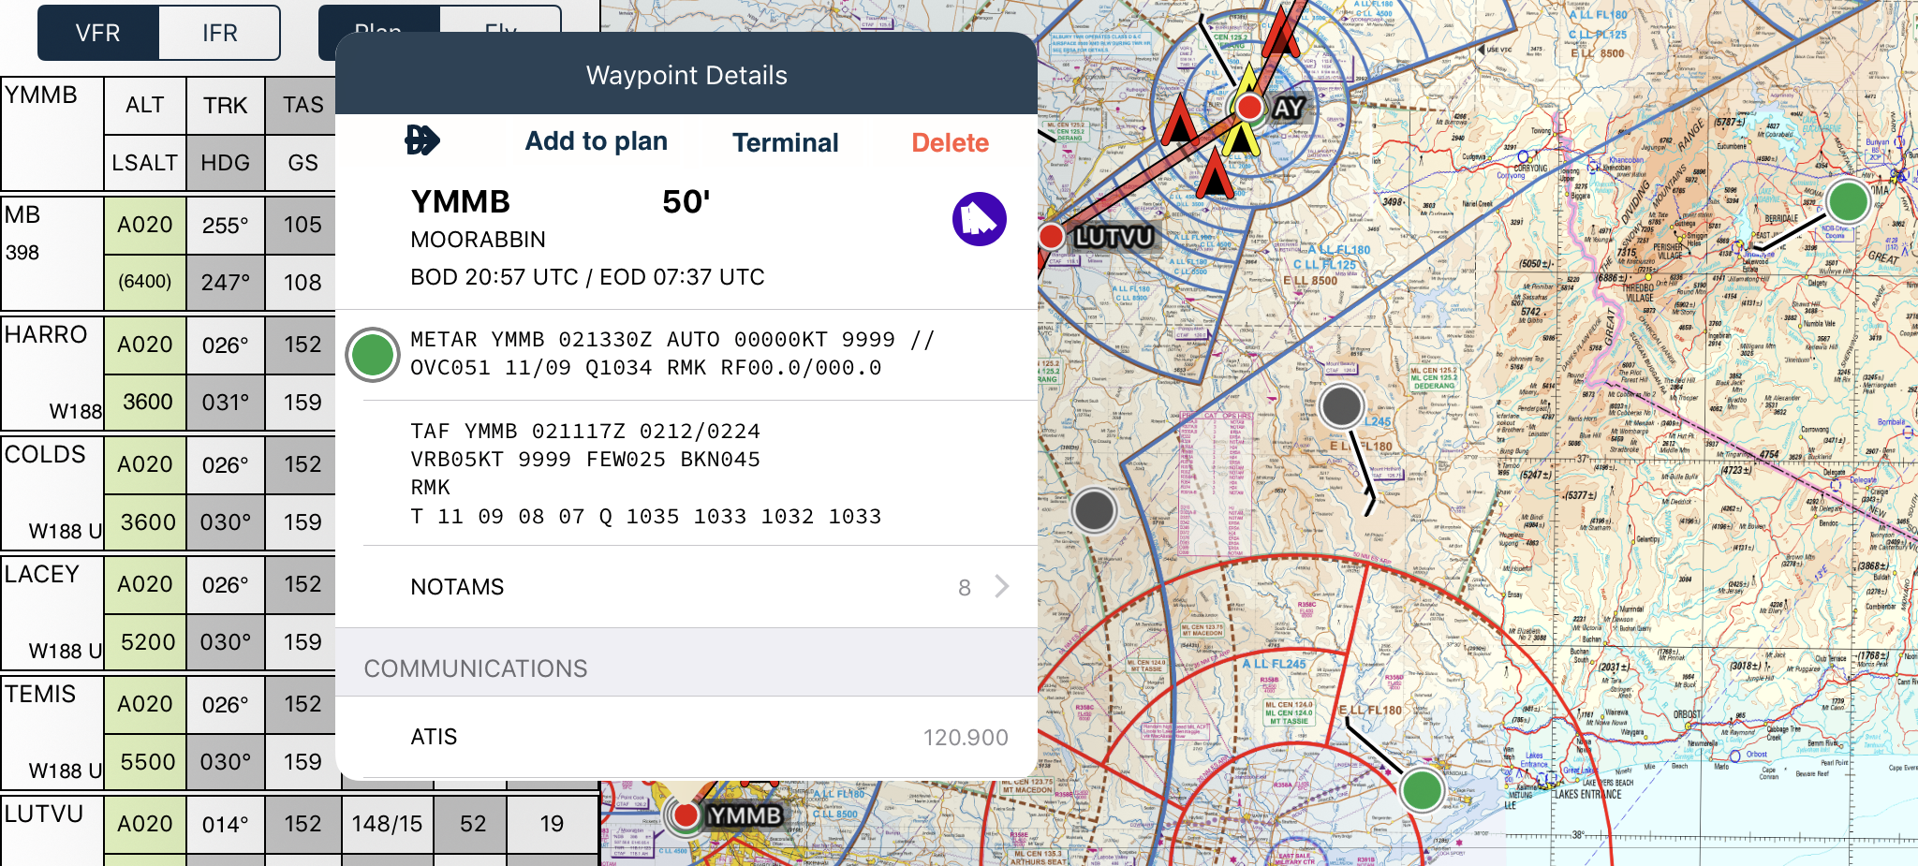Tap the GS column header
Image resolution: width=1918 pixels, height=866 pixels.
tap(302, 163)
